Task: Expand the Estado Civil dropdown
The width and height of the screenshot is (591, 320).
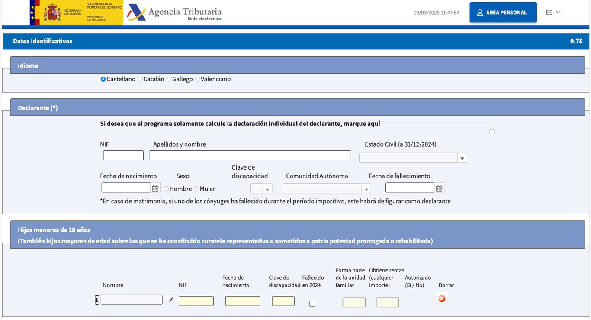Action: 413,158
